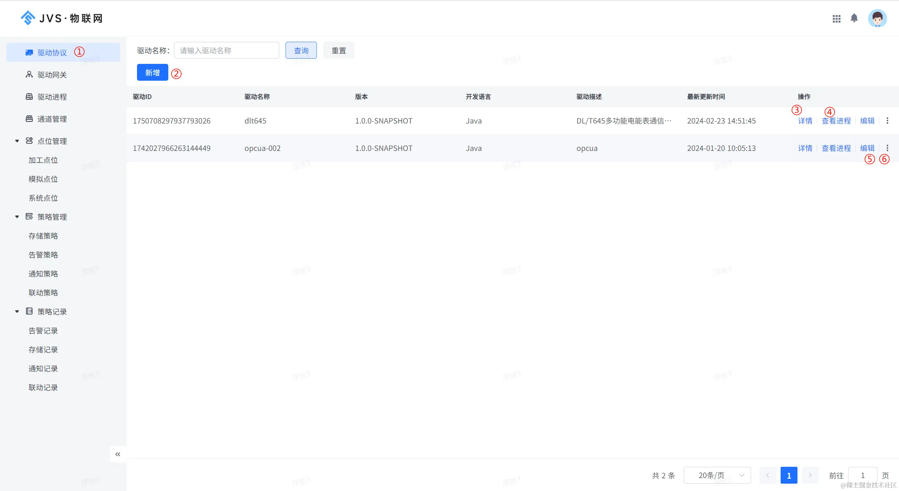The image size is (899, 491).
Task: Open more actions menu for opcua-002 row
Action: pyautogui.click(x=887, y=148)
